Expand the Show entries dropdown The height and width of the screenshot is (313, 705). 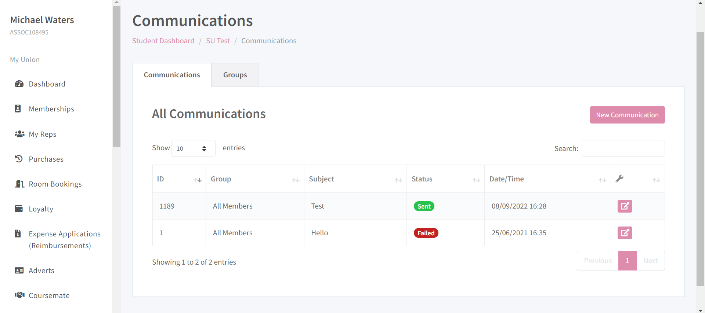[193, 148]
